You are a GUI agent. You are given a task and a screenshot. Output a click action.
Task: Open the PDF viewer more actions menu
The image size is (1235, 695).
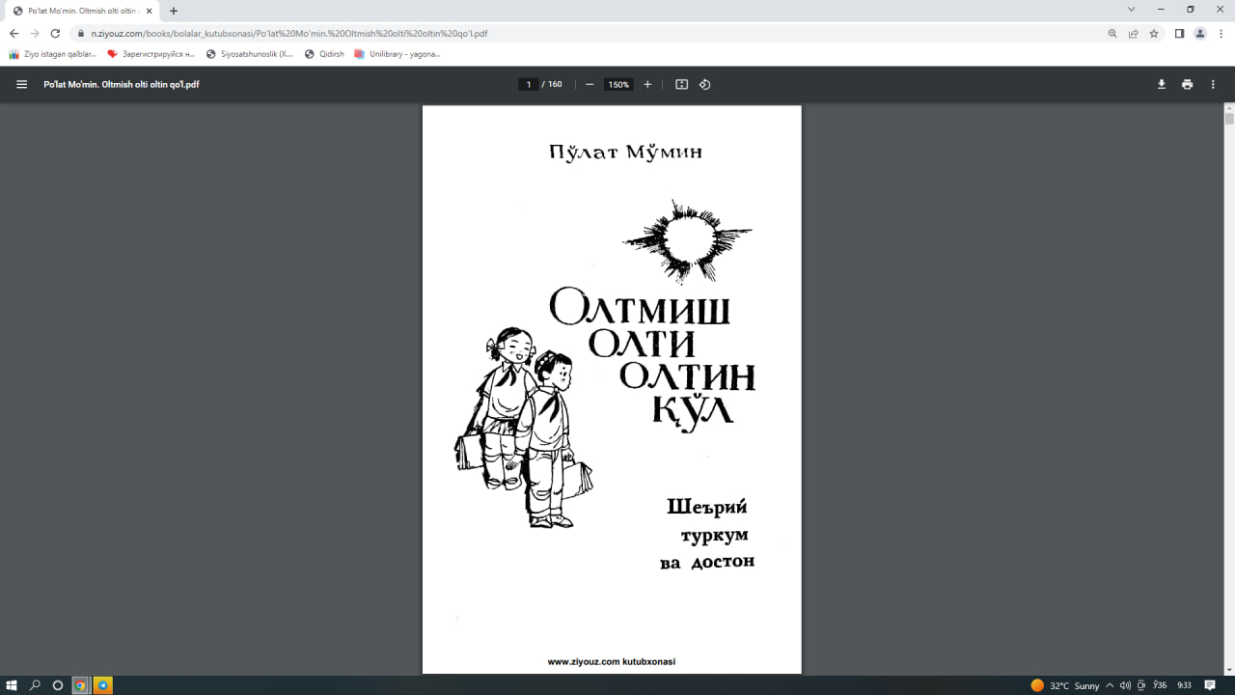click(1213, 85)
